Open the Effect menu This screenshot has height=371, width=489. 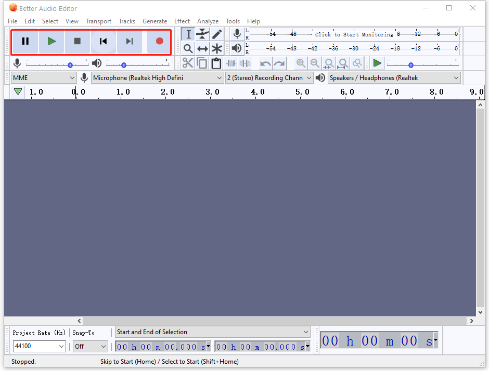[x=182, y=21]
